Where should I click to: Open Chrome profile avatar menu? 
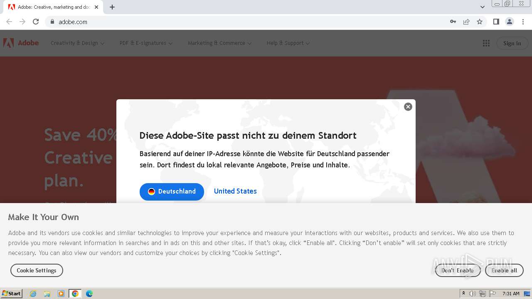tap(509, 22)
